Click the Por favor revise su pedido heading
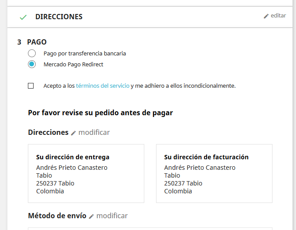The height and width of the screenshot is (230, 296). [x=100, y=113]
